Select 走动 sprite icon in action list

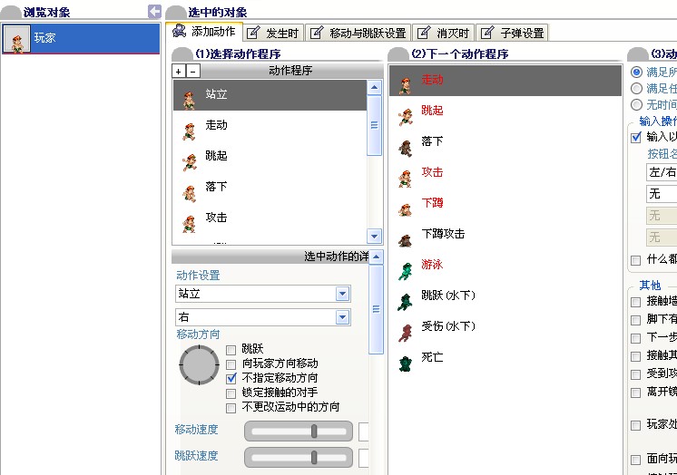189,131
